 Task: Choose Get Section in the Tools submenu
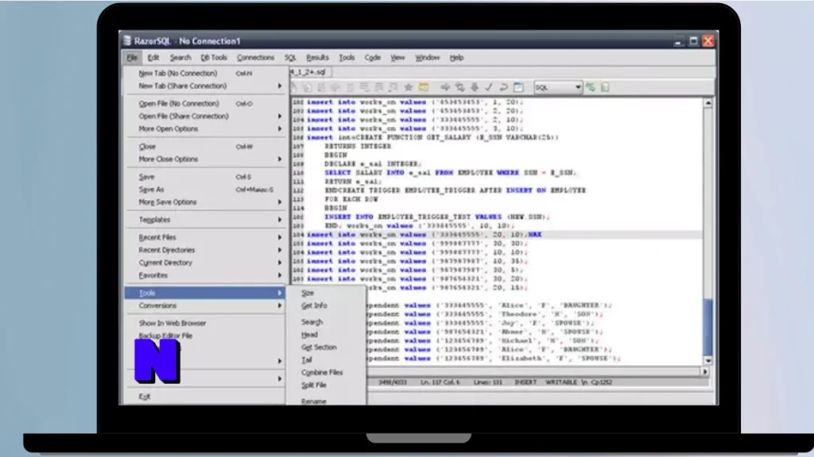point(327,348)
